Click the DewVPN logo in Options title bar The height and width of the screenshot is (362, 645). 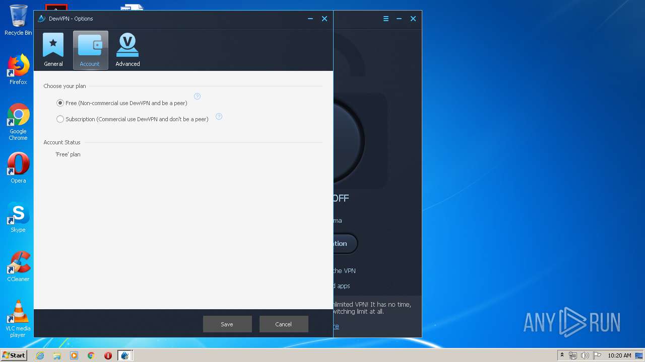[42, 19]
